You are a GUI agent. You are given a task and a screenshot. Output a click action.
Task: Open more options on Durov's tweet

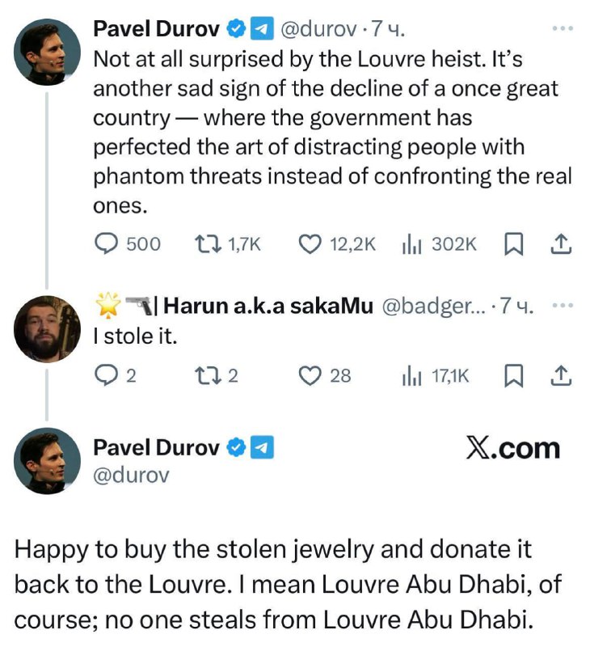coord(561,29)
